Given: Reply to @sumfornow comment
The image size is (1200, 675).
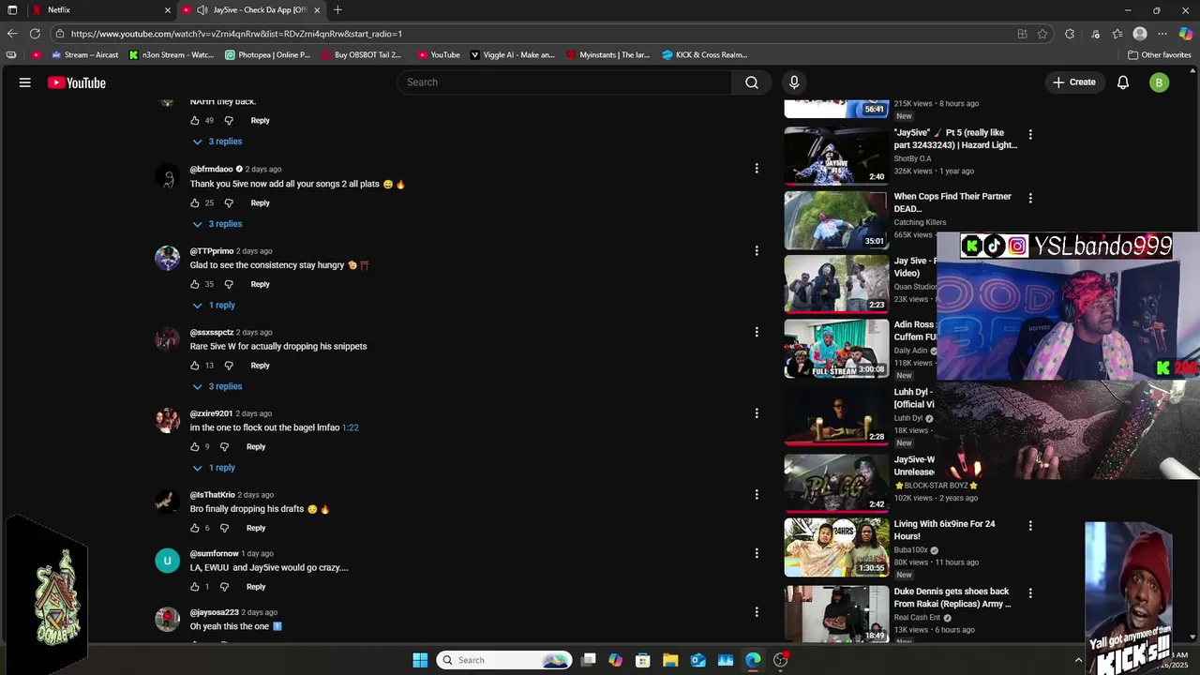Looking at the screenshot, I should pos(256,587).
